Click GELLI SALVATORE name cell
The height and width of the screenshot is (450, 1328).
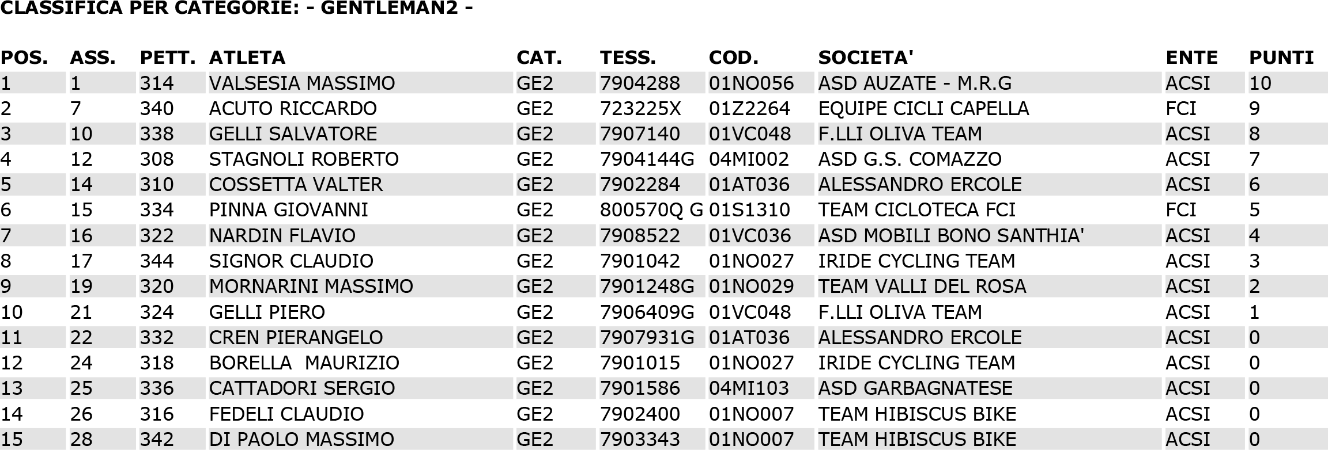tap(293, 134)
